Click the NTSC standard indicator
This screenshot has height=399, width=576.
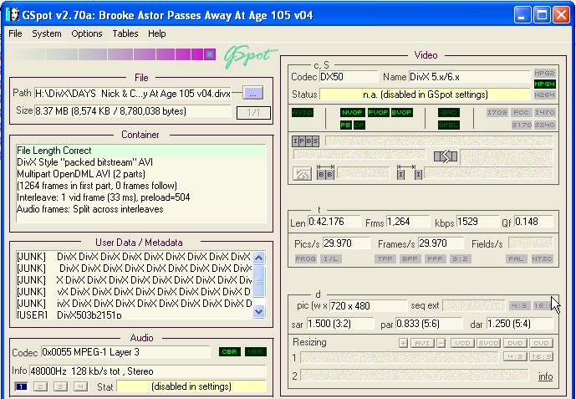click(542, 258)
